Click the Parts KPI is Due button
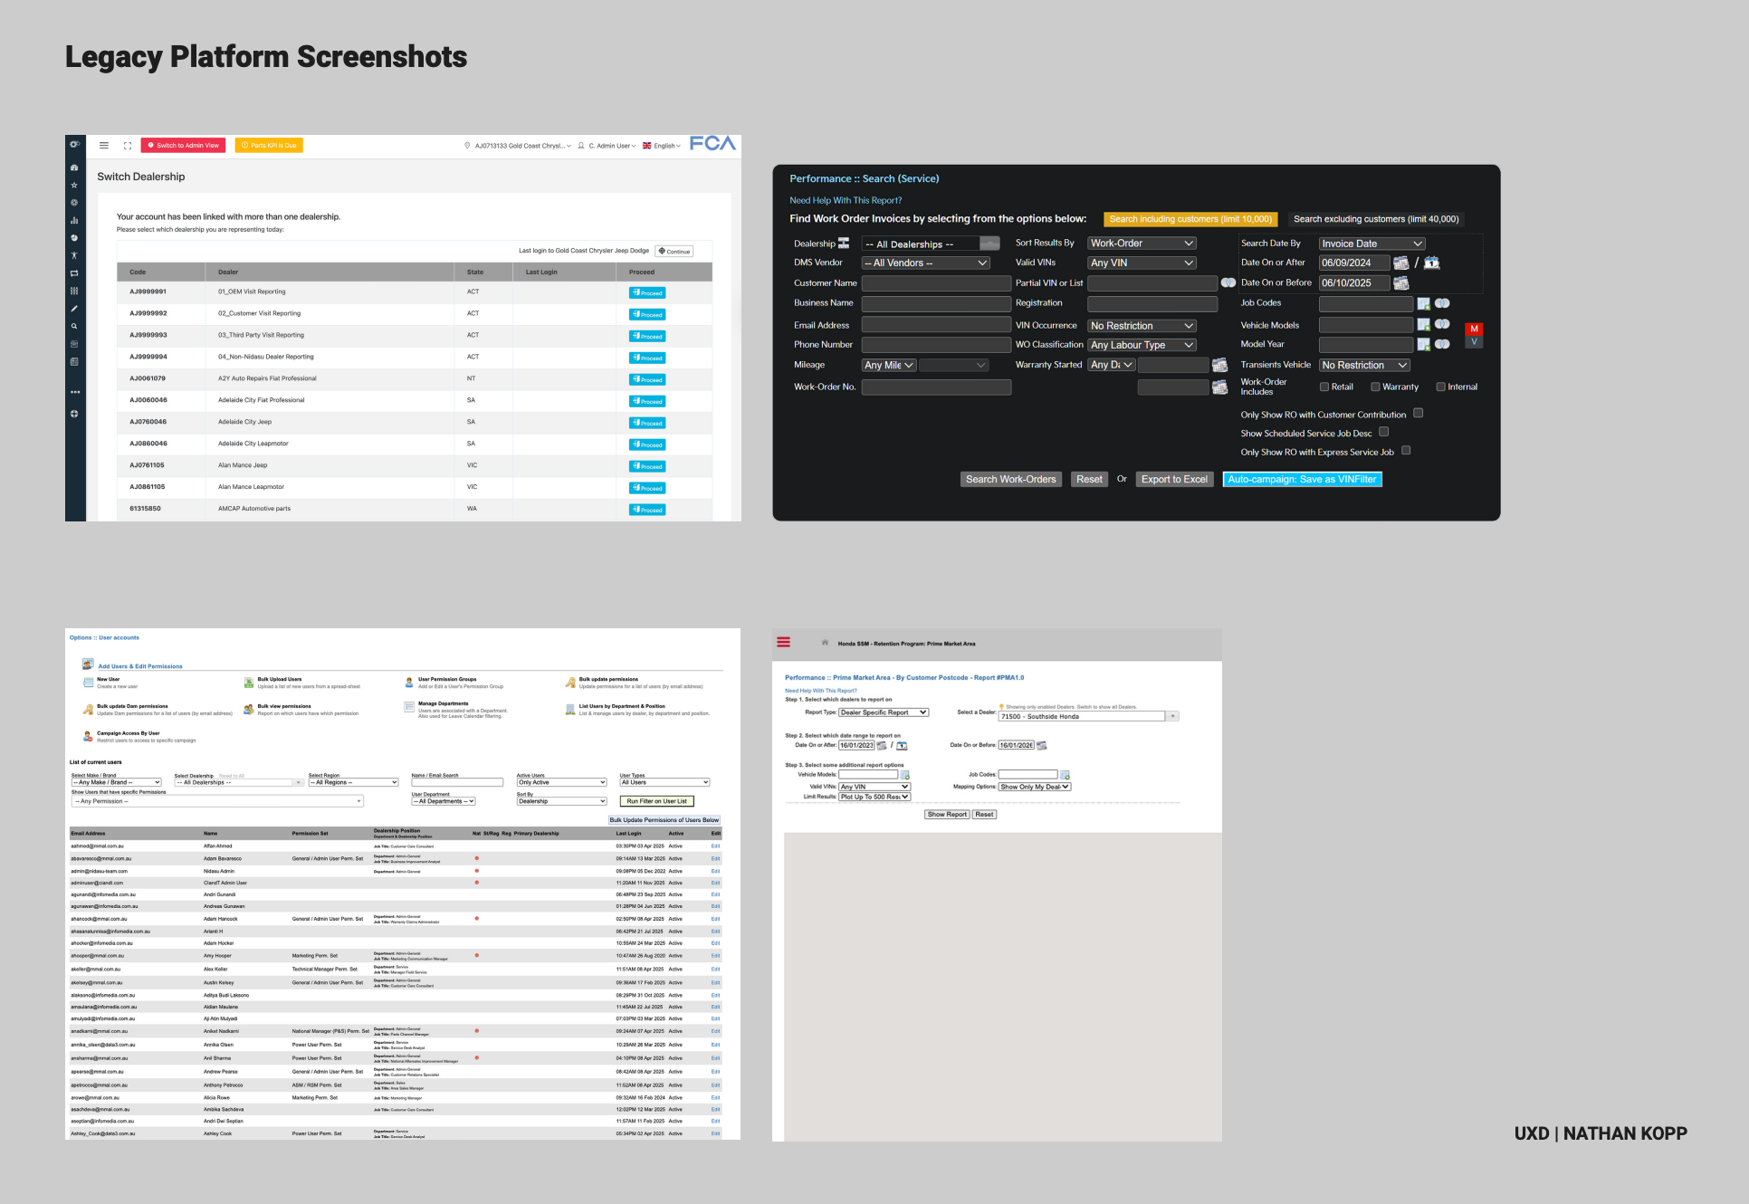The height and width of the screenshot is (1204, 1749). pos(269,145)
